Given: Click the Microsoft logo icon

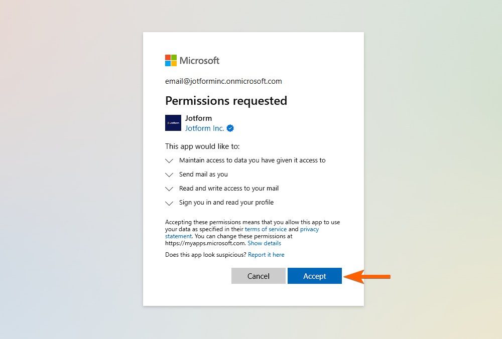Looking at the screenshot, I should (x=171, y=61).
